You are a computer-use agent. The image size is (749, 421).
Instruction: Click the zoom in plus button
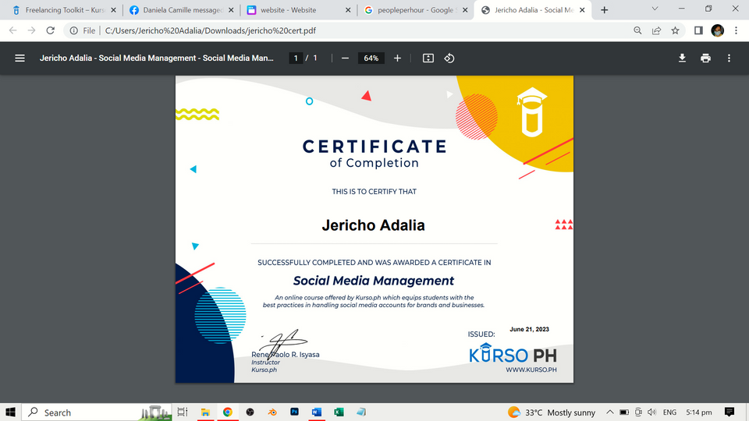pos(397,58)
